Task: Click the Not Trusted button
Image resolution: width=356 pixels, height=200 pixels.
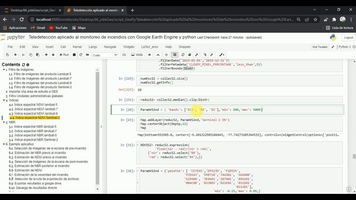Action: pyautogui.click(x=320, y=47)
